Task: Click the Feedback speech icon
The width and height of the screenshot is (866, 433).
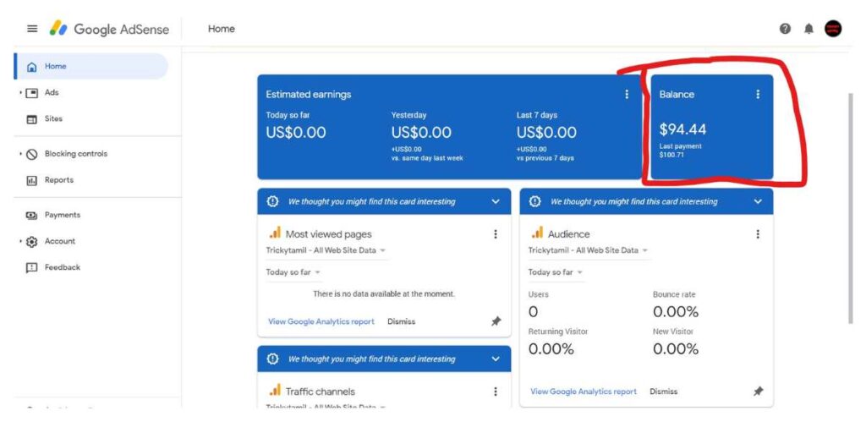Action: pyautogui.click(x=32, y=268)
